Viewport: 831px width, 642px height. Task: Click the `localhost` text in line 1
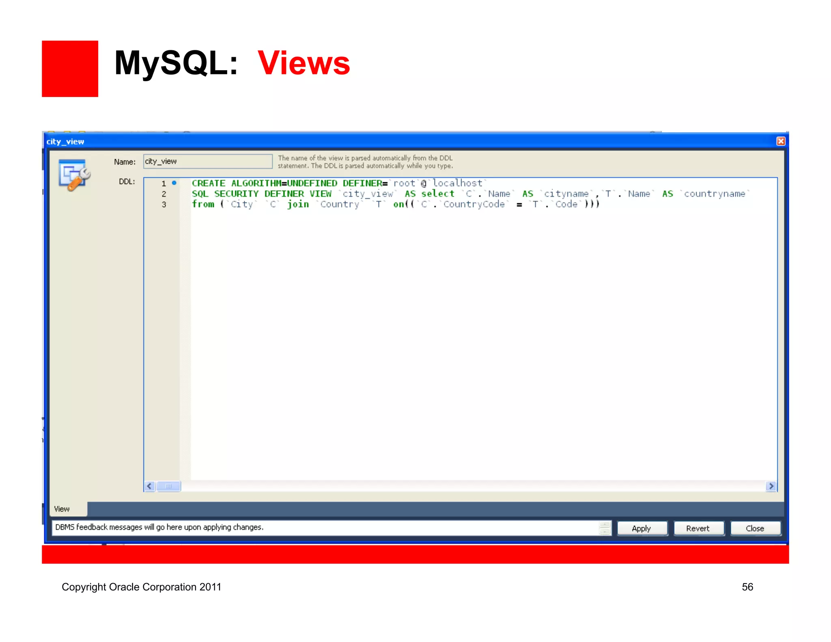point(458,183)
